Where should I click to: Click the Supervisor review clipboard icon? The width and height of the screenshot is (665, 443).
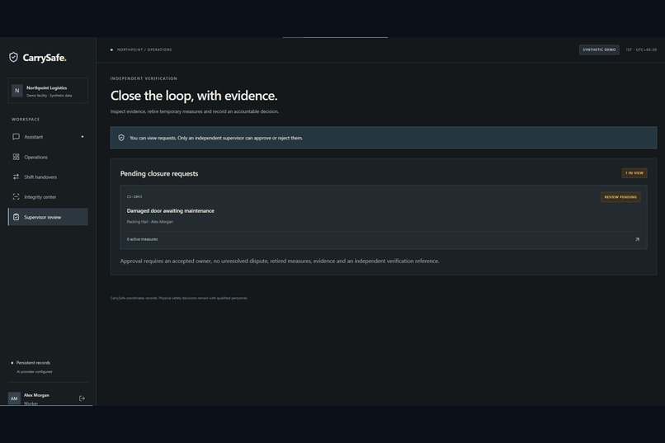coord(17,217)
